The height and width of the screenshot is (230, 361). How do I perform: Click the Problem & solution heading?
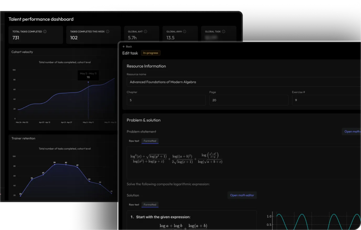143,120
